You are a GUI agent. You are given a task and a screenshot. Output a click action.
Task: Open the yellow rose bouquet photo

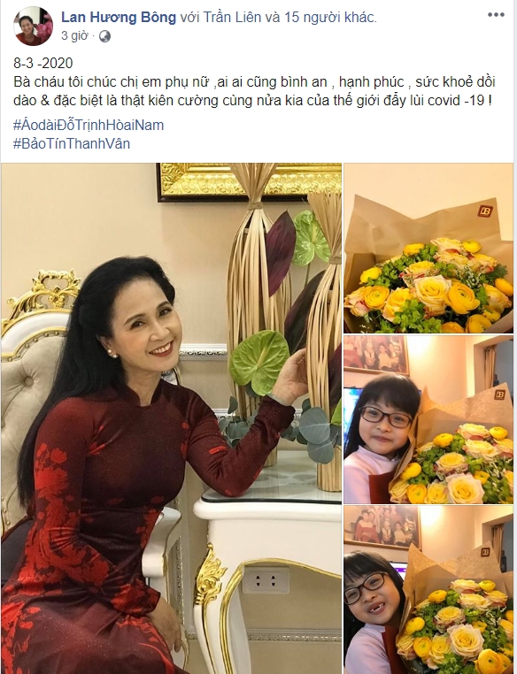(x=428, y=248)
